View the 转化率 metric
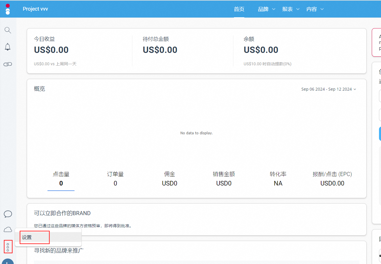The width and height of the screenshot is (381, 264). coord(278,178)
